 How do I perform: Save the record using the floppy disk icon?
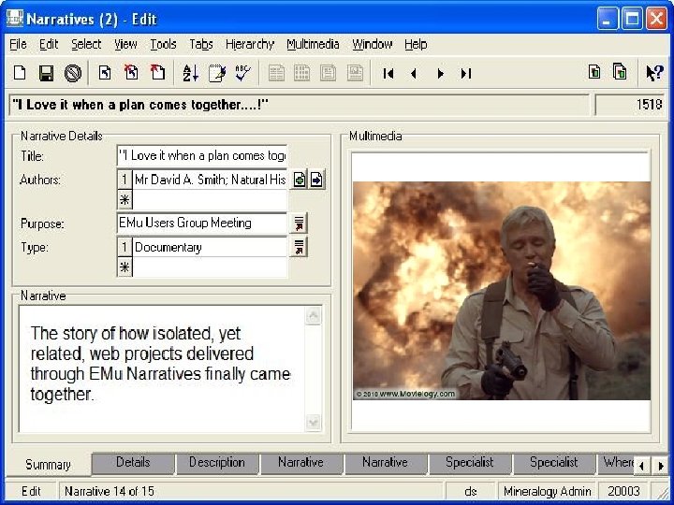click(46, 73)
